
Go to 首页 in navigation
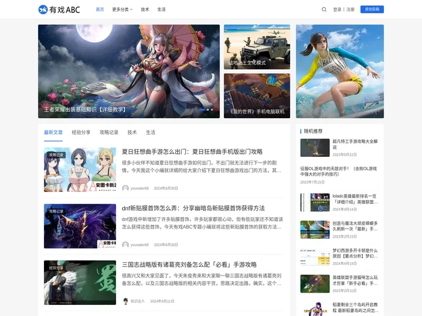point(100,9)
